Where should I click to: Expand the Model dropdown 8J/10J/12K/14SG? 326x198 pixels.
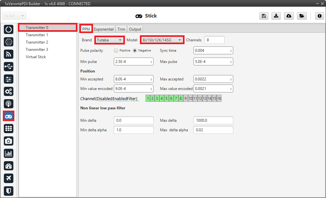[162, 40]
